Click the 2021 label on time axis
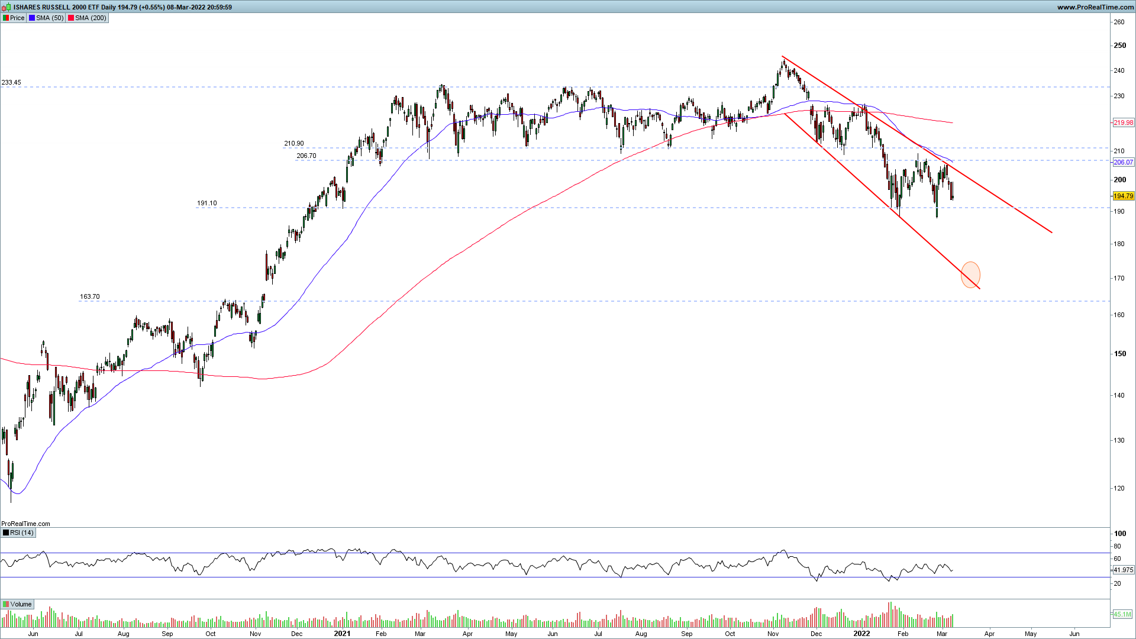1136x639 pixels. (342, 633)
